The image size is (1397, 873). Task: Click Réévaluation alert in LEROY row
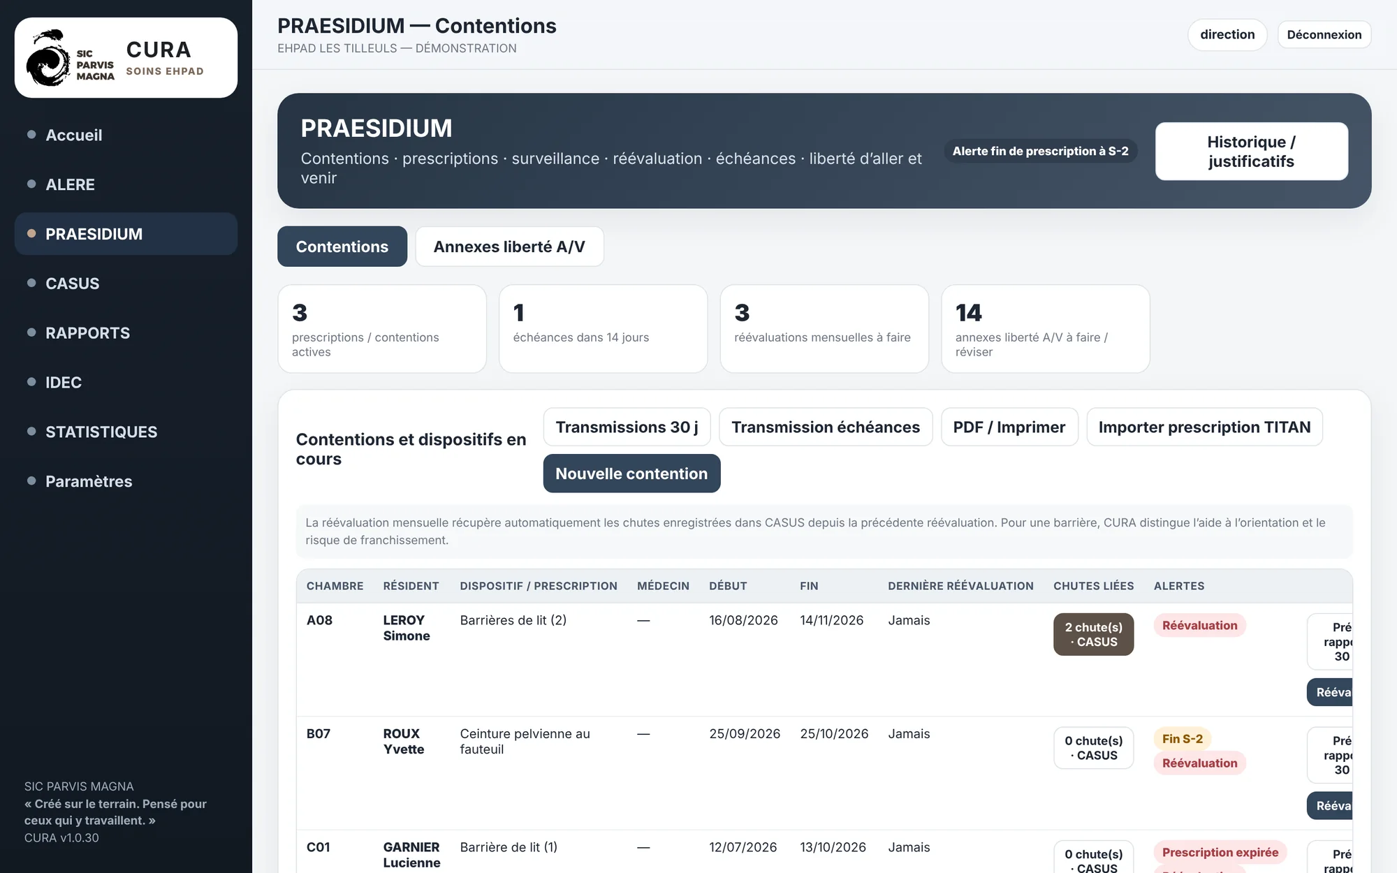1199,625
